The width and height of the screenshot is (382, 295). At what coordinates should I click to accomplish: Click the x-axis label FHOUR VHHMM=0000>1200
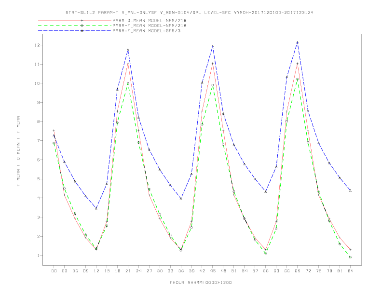click(x=201, y=282)
